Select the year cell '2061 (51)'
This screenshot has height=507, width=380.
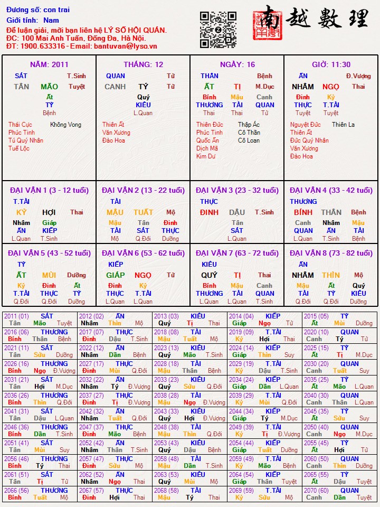40,478
